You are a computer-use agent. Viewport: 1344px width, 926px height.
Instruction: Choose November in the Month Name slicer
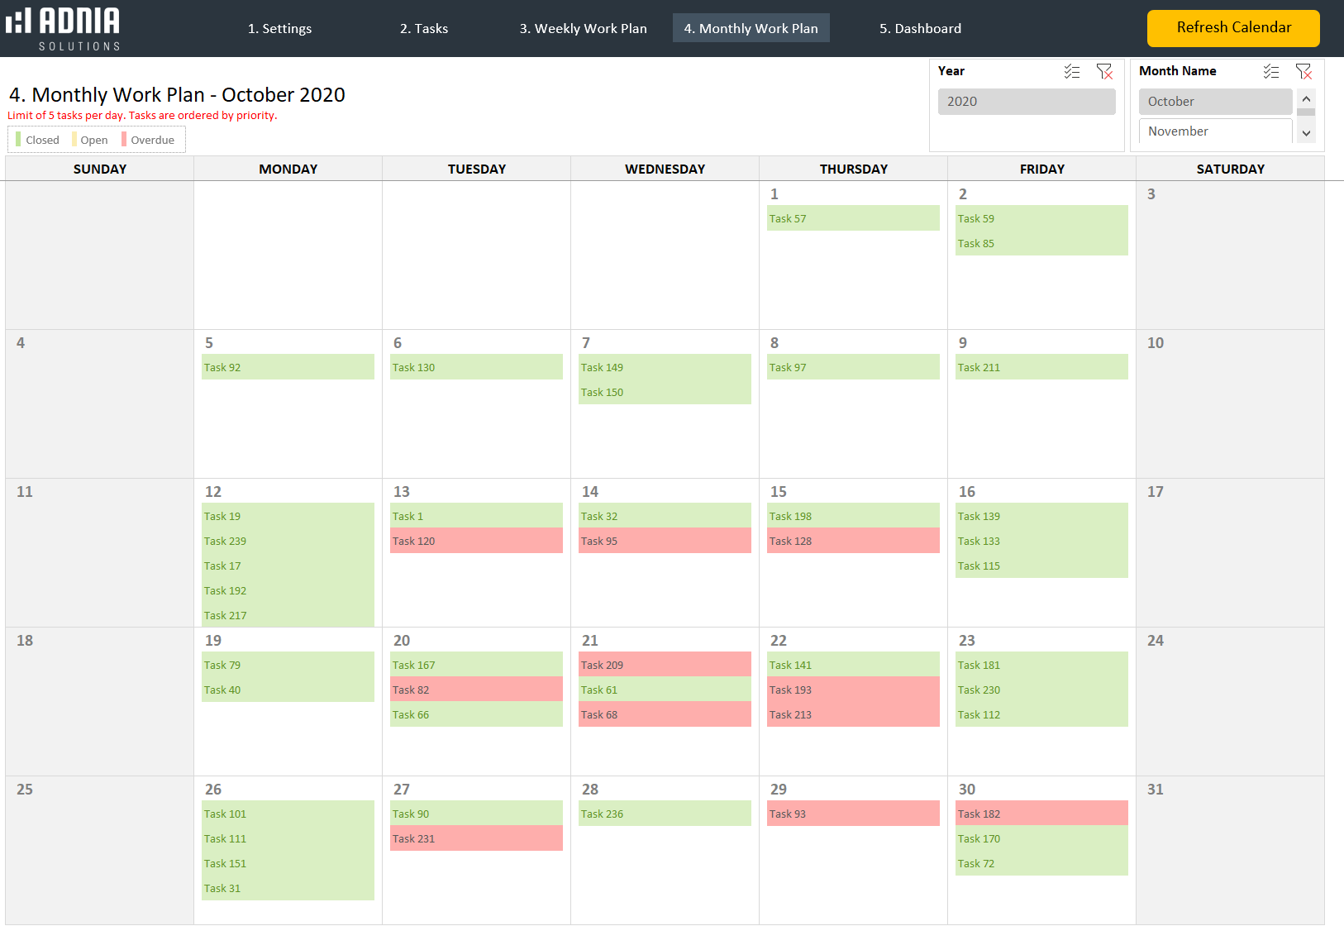[x=1214, y=131]
